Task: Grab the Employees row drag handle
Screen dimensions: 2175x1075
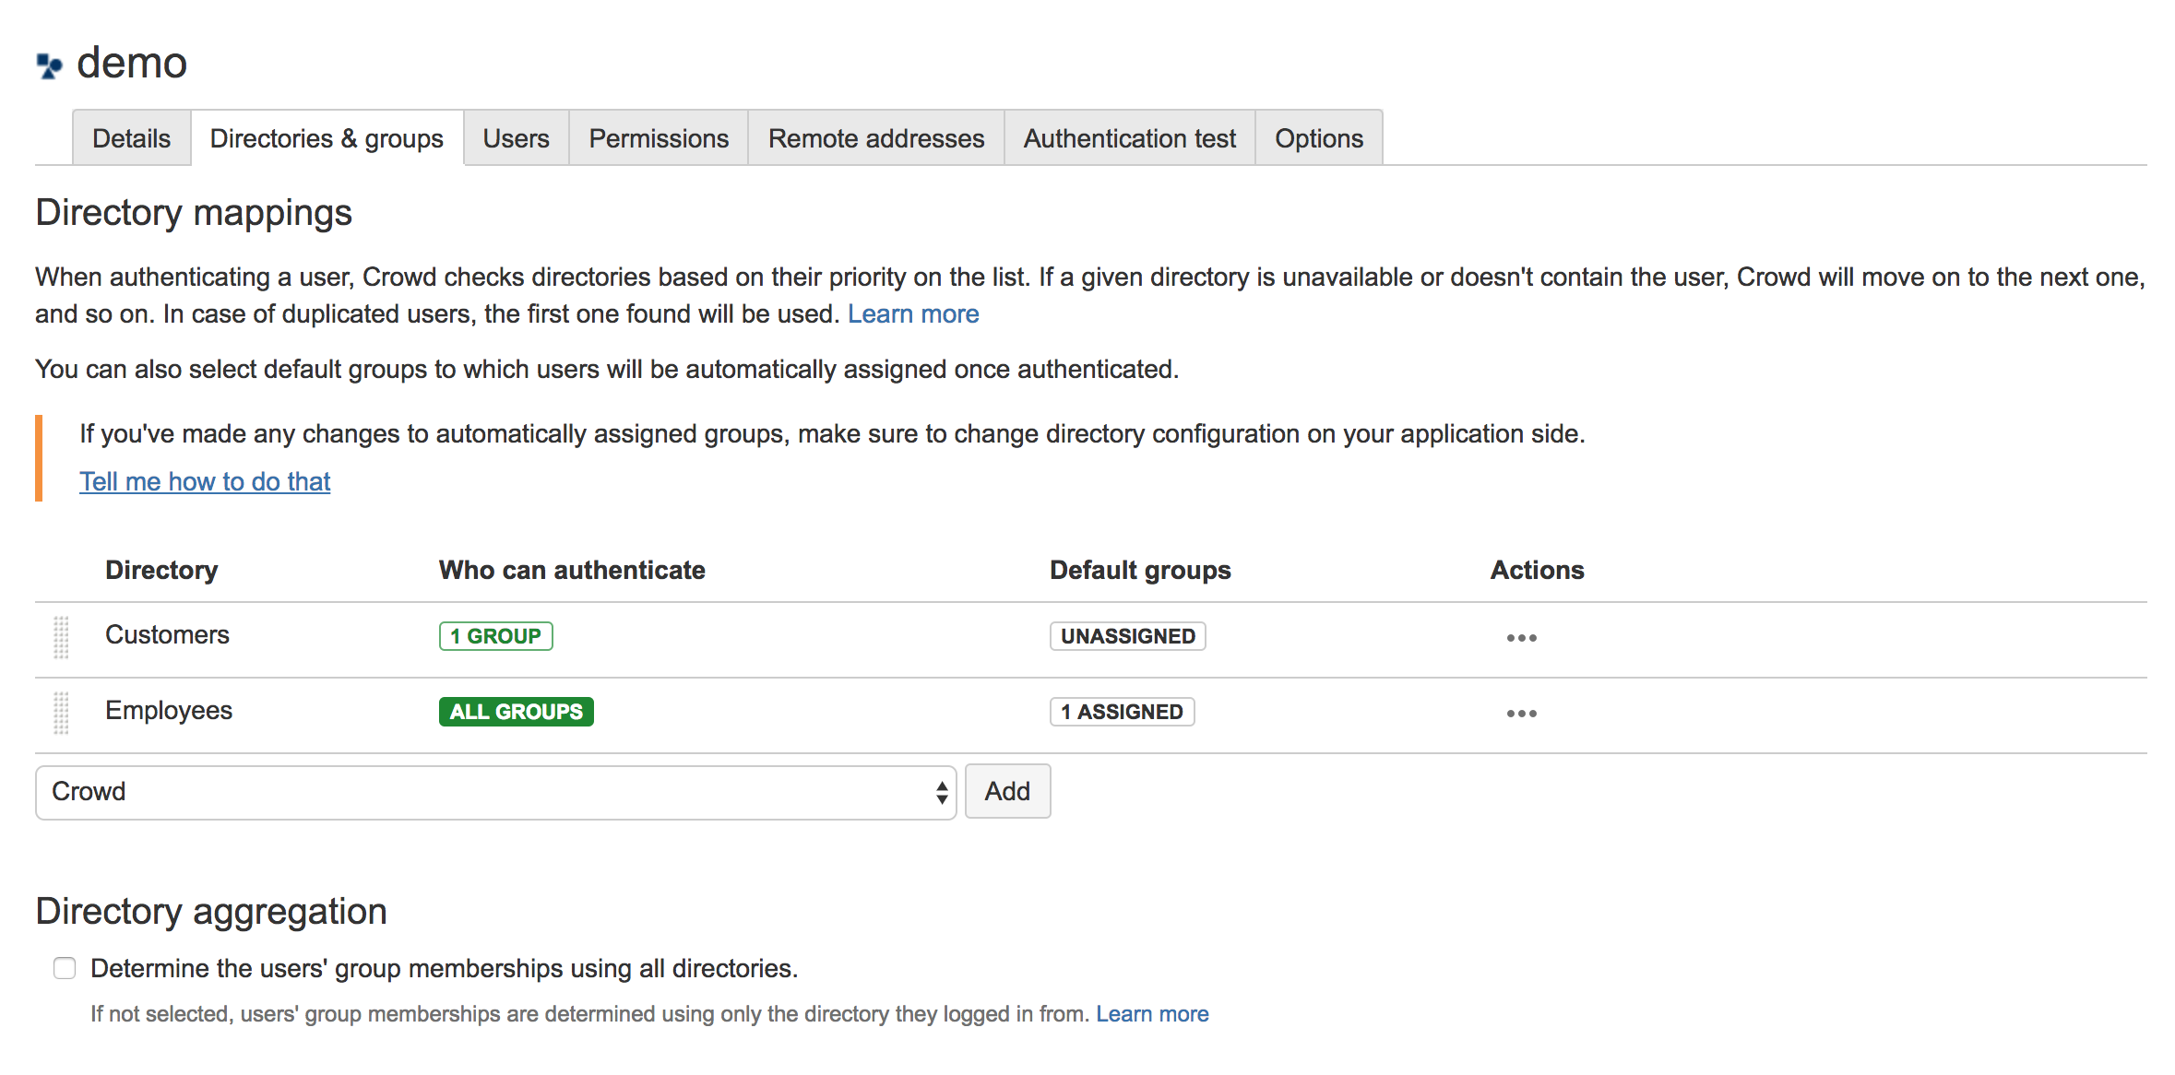Action: (x=61, y=714)
